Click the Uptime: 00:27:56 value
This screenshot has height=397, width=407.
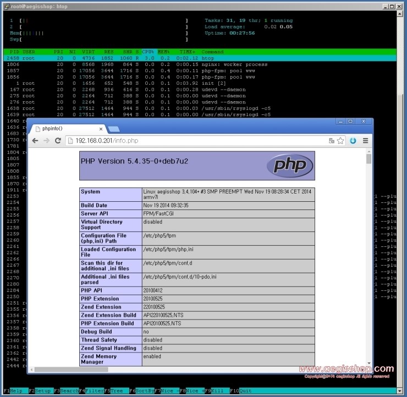[230, 33]
